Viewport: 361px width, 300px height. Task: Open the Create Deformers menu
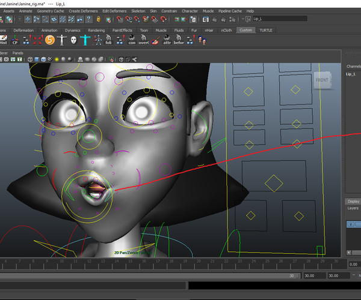click(x=84, y=11)
